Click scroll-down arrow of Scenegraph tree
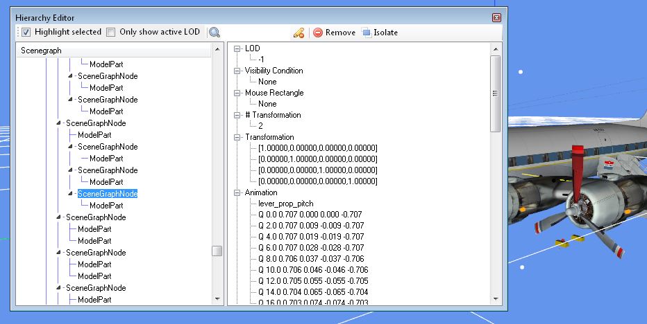 point(217,298)
